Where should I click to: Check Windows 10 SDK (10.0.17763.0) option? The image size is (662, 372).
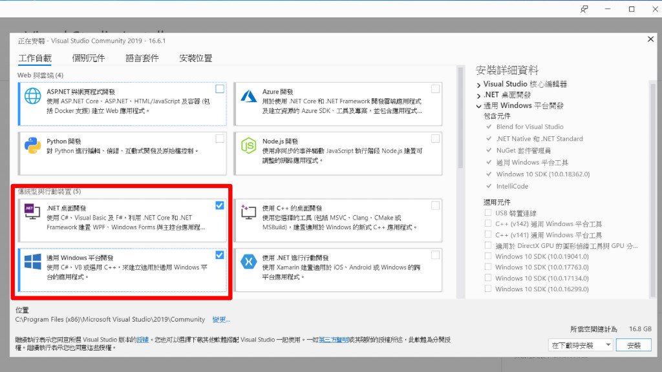click(x=488, y=267)
